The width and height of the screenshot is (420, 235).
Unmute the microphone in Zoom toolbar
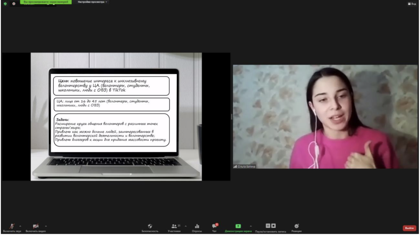click(12, 226)
